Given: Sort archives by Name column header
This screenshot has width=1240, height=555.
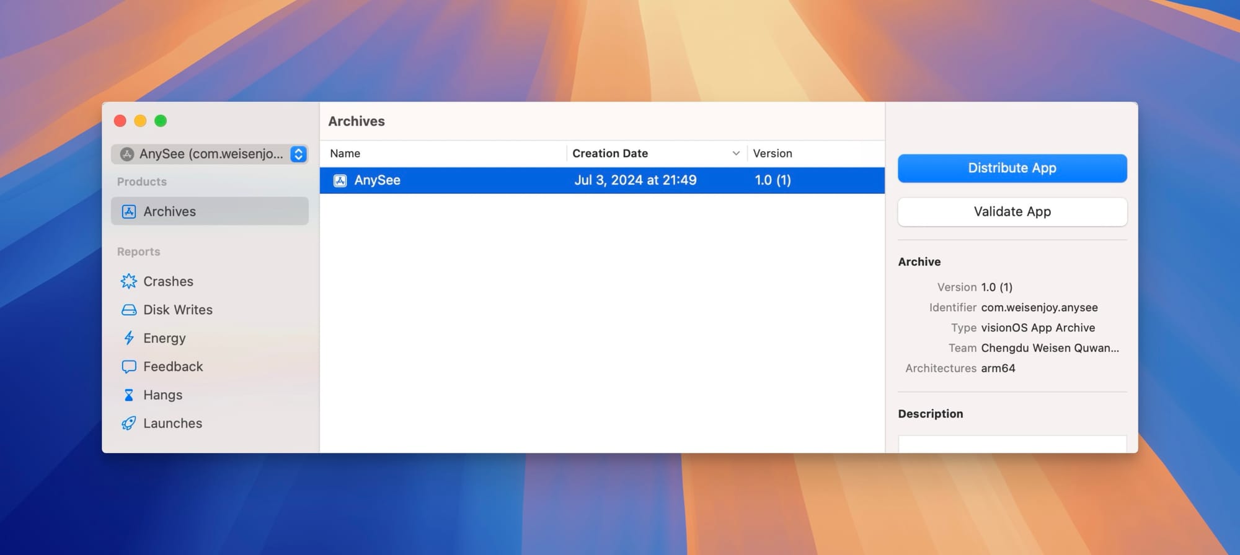Looking at the screenshot, I should (x=345, y=154).
